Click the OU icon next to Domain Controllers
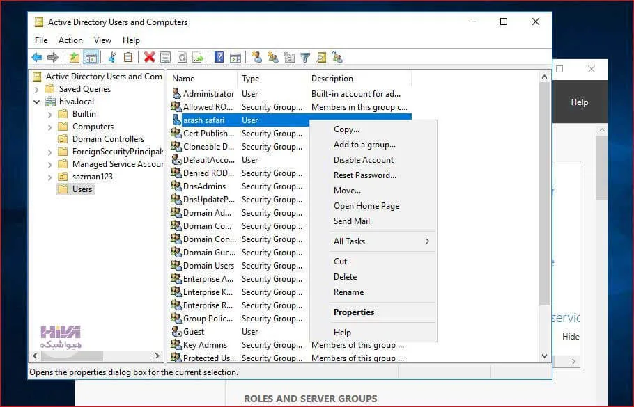Viewport: 634px width, 407px height. point(63,139)
